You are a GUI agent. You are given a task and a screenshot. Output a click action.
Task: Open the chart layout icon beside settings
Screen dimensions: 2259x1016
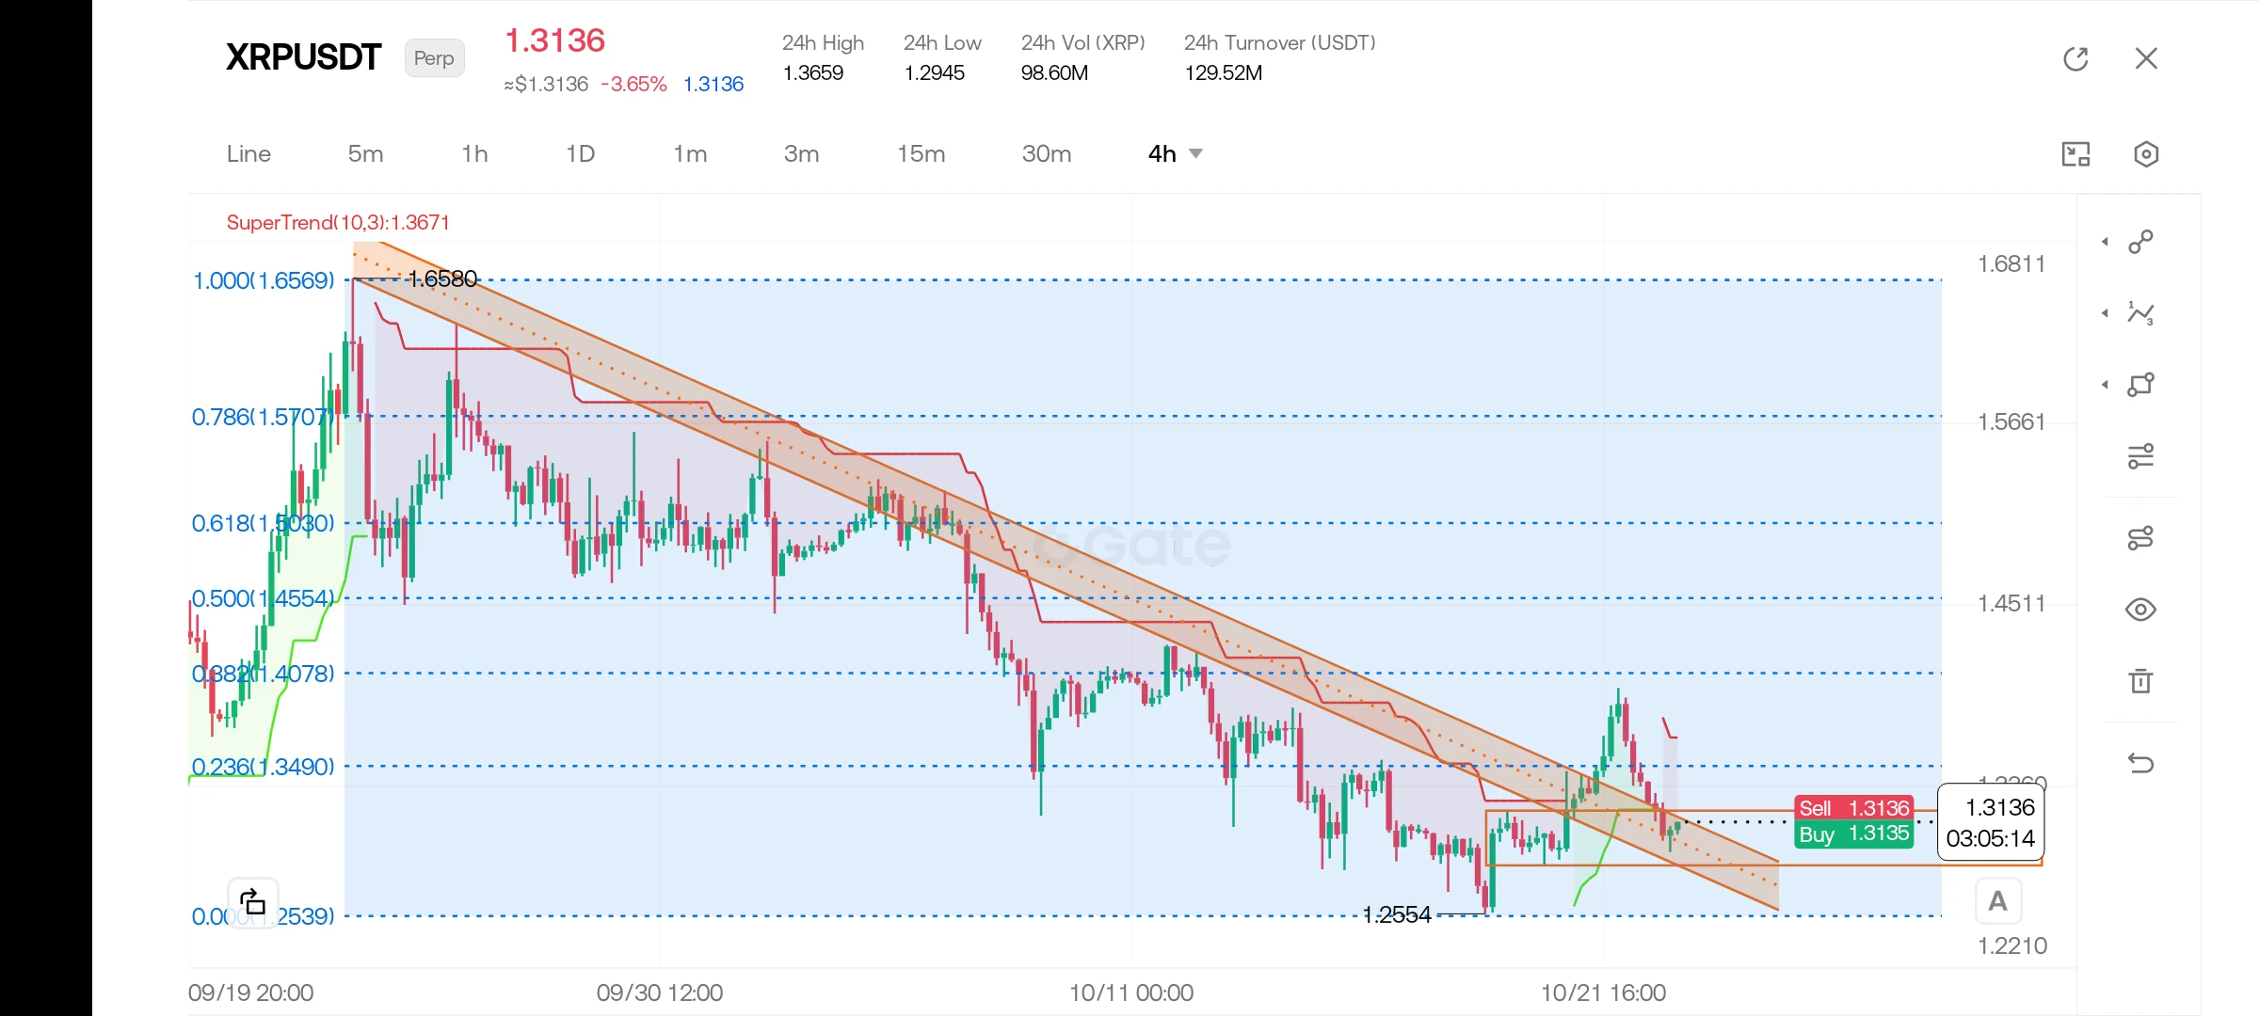(2075, 153)
